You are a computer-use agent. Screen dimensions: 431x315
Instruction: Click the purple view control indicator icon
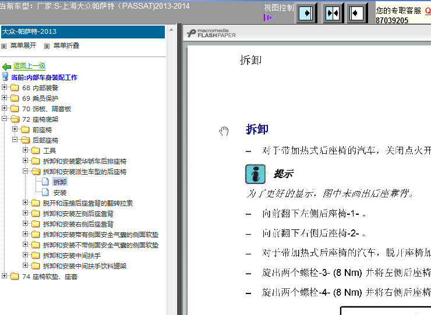(x=269, y=18)
